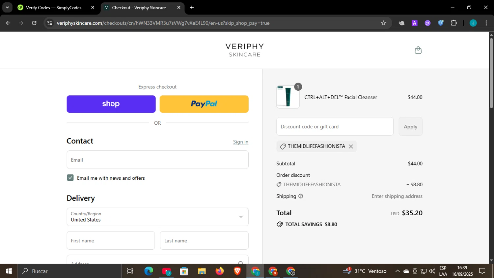This screenshot has height=278, width=494.
Task: Open Chrome extensions puzzle icon
Action: pyautogui.click(x=454, y=23)
